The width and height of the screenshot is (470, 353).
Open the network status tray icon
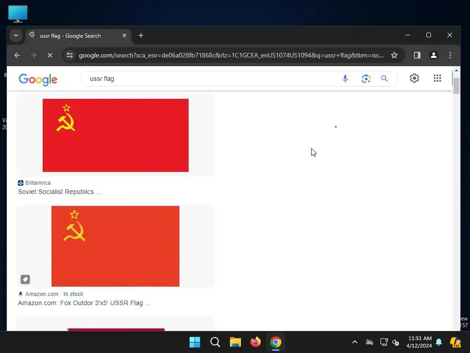point(384,342)
